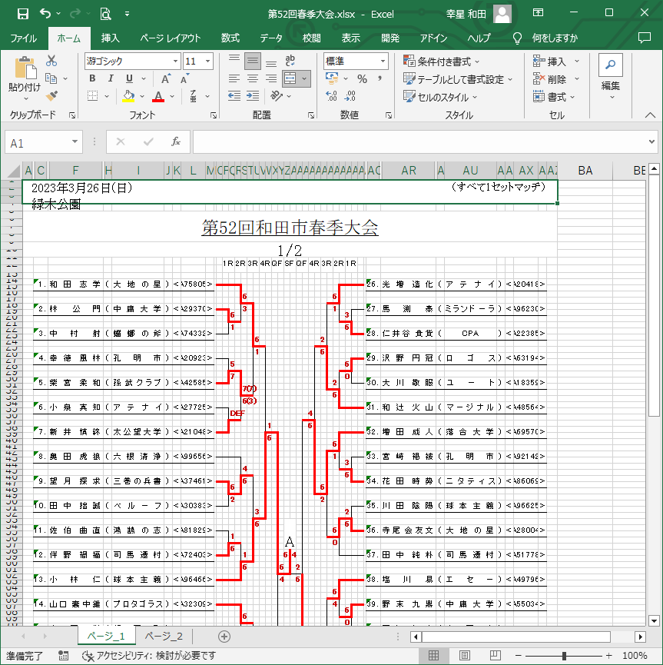Open the ファイル tab

pyautogui.click(x=24, y=38)
